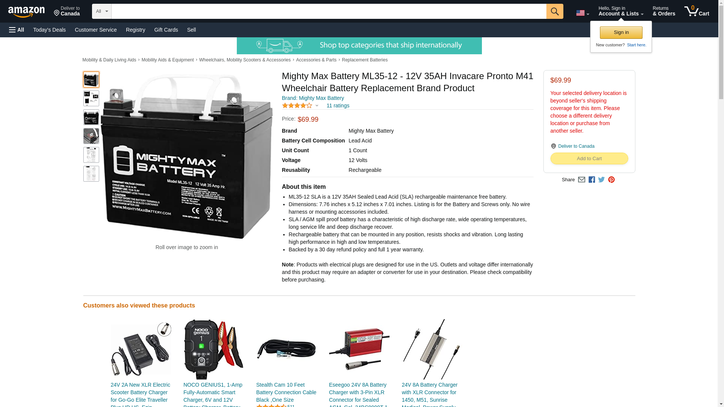Select the second product thumbnail image
724x407 pixels.
(91, 98)
